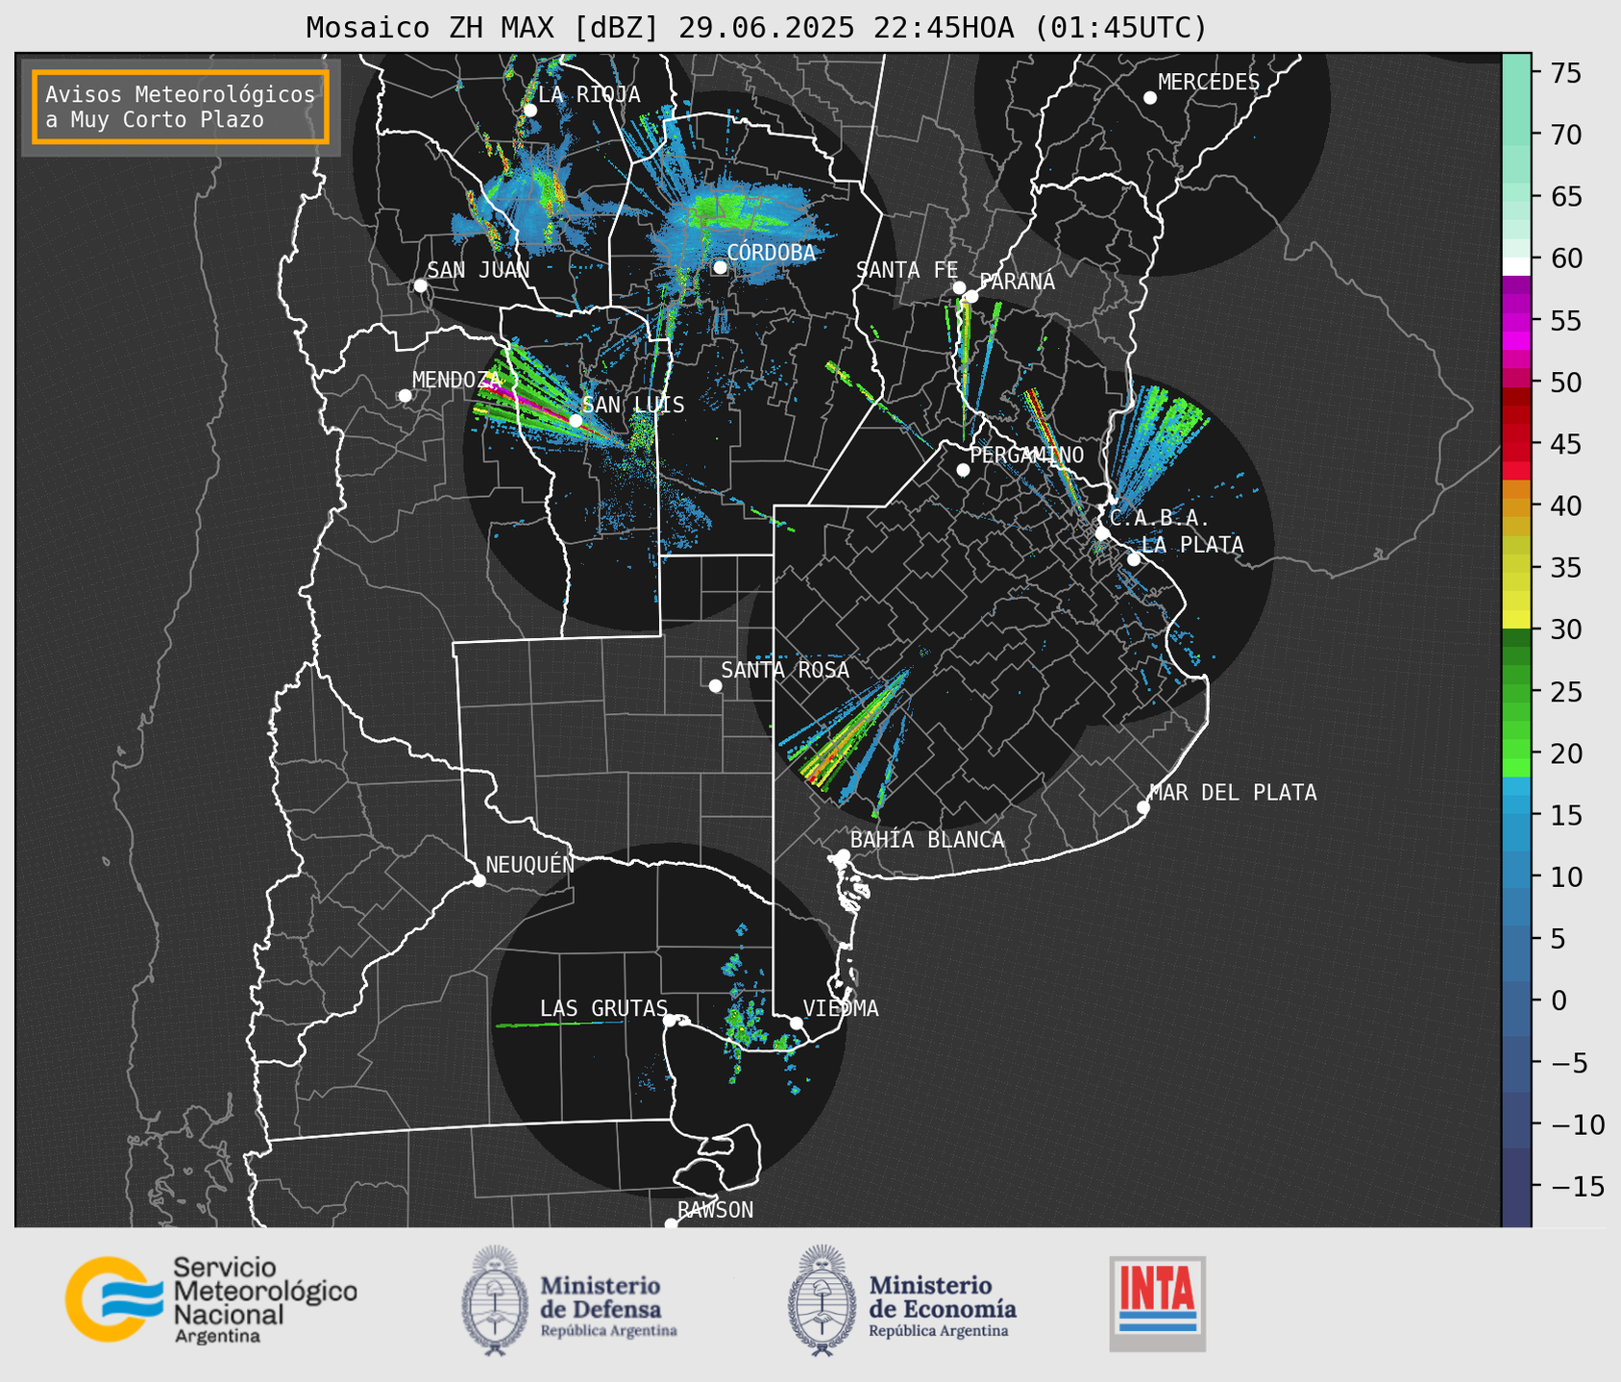The height and width of the screenshot is (1382, 1621).
Task: Click the 55 dBZ magenta color band
Action: [1515, 321]
